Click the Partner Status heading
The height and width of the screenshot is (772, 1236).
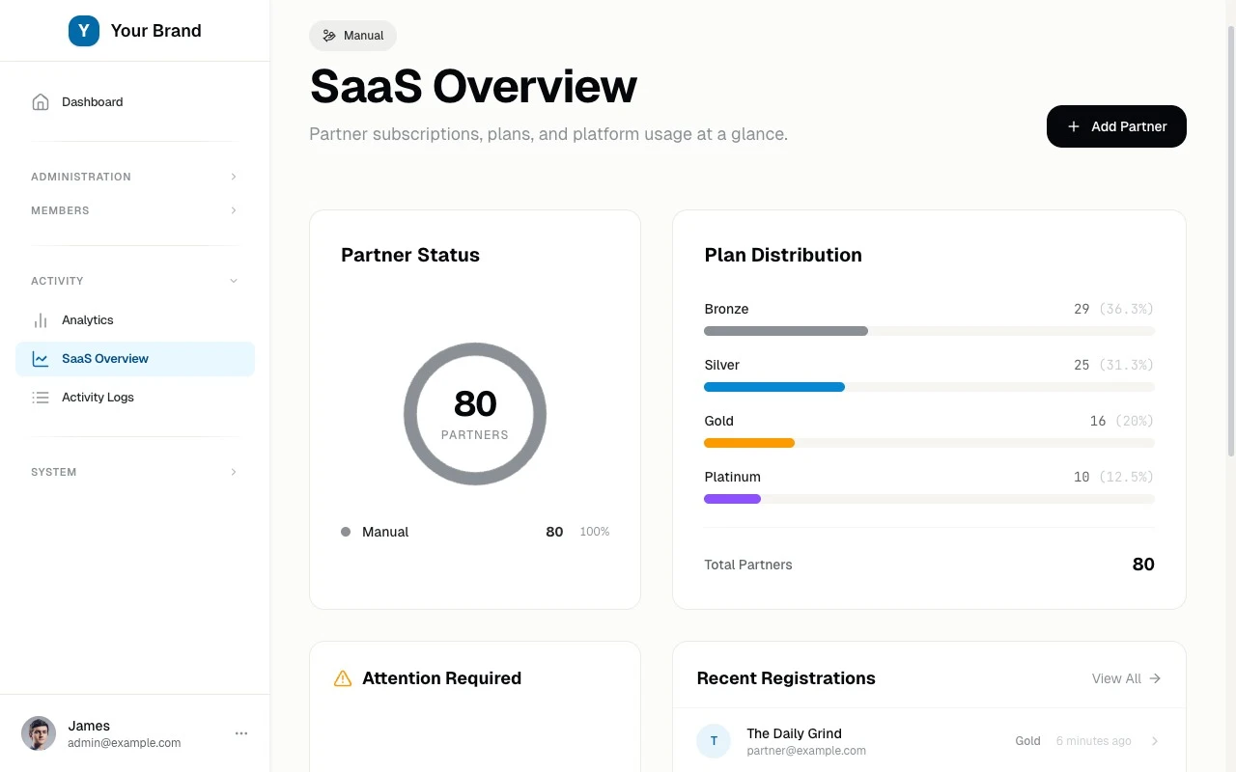pos(410,255)
